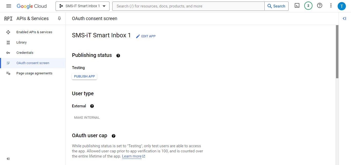Click the account avatar labeled T
The height and width of the screenshot is (165, 351).
342,6
